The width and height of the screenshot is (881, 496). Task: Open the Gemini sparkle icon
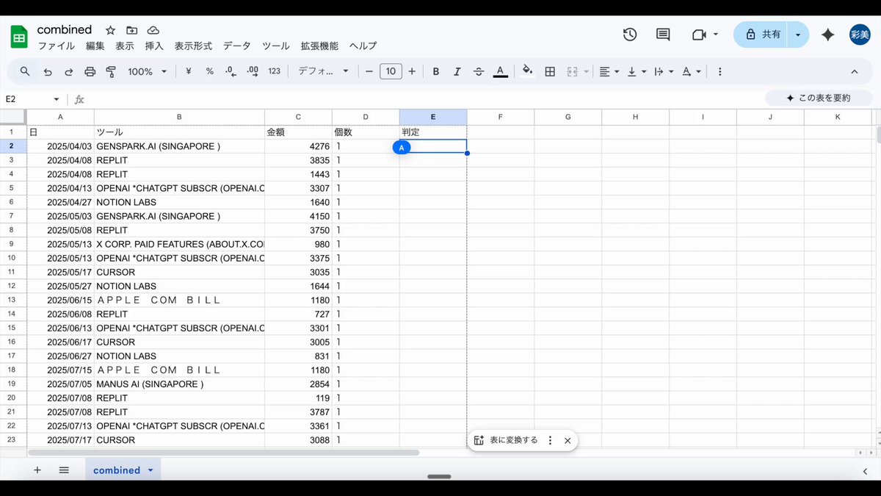(x=827, y=35)
